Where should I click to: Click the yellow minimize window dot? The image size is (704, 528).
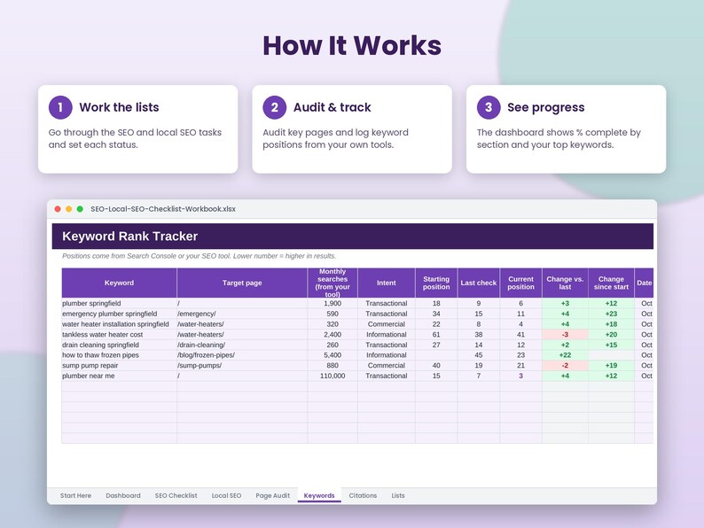pos(68,209)
